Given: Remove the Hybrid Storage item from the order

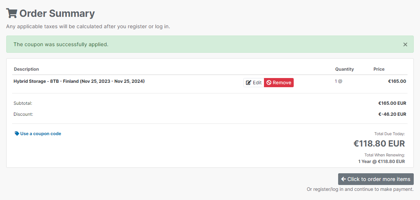Looking at the screenshot, I should click(x=279, y=83).
